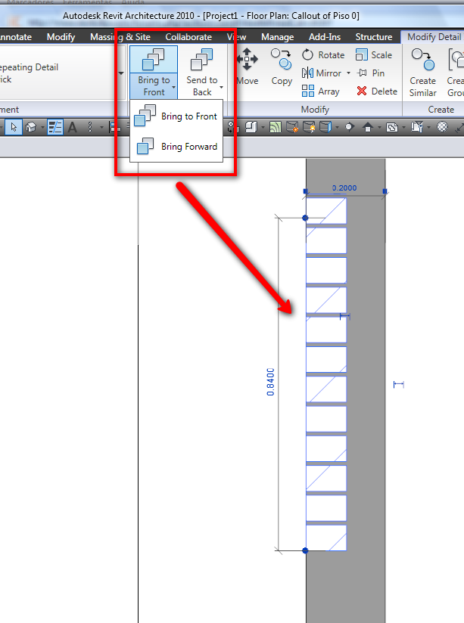Click the box with red starburst icon
464x623 pixels.
click(292, 127)
